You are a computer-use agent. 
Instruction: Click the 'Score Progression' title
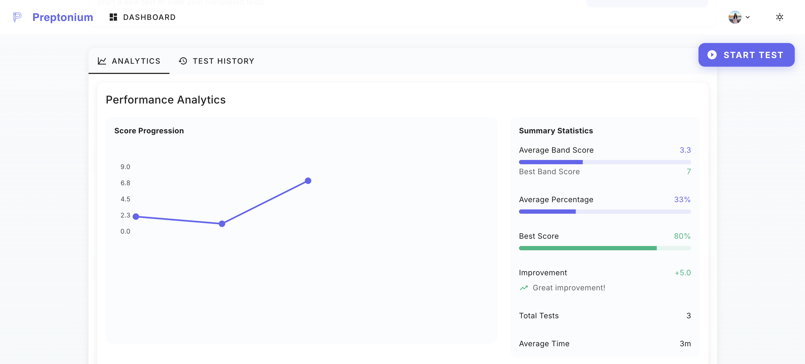coord(149,130)
